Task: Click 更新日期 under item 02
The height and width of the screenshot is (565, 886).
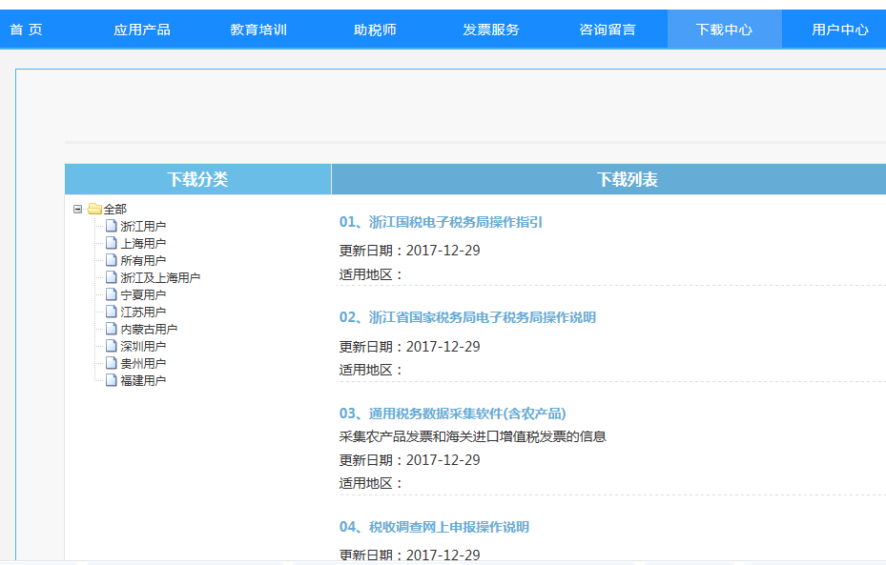Action: tap(410, 347)
